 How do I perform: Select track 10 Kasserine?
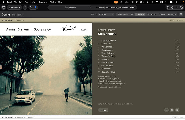point(139,69)
